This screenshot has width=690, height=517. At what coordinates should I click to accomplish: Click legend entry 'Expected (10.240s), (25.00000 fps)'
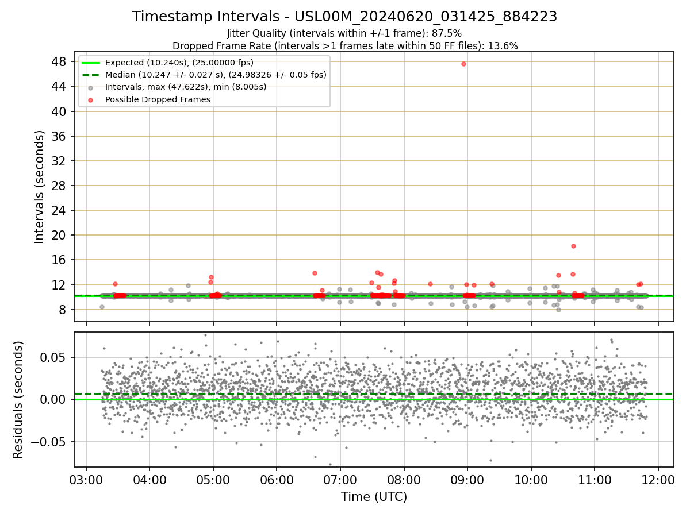179,63
